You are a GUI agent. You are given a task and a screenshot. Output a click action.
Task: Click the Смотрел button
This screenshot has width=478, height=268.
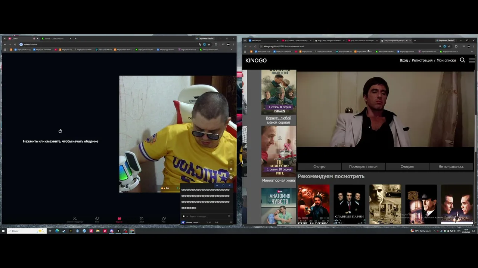[x=407, y=166]
